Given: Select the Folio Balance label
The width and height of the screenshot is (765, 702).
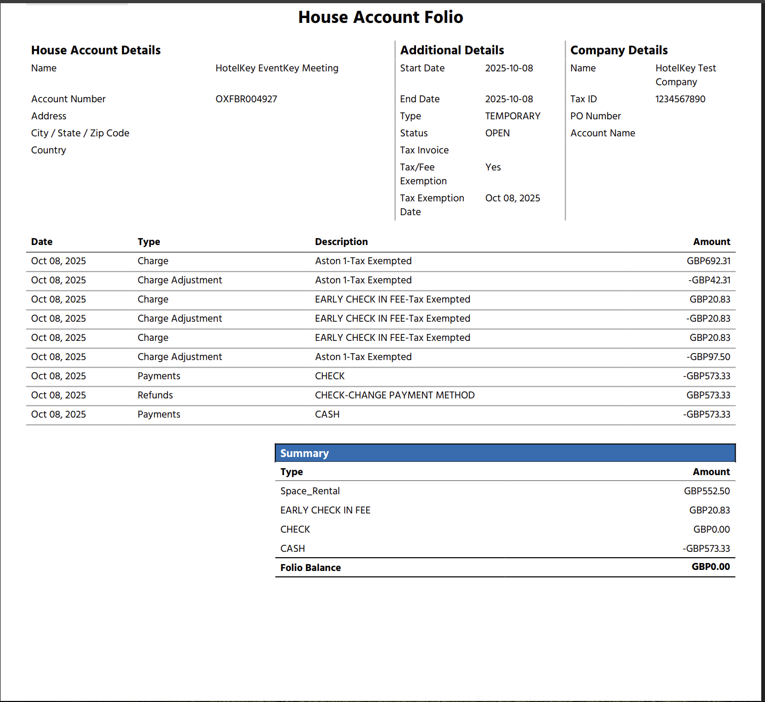Looking at the screenshot, I should click(x=310, y=568).
